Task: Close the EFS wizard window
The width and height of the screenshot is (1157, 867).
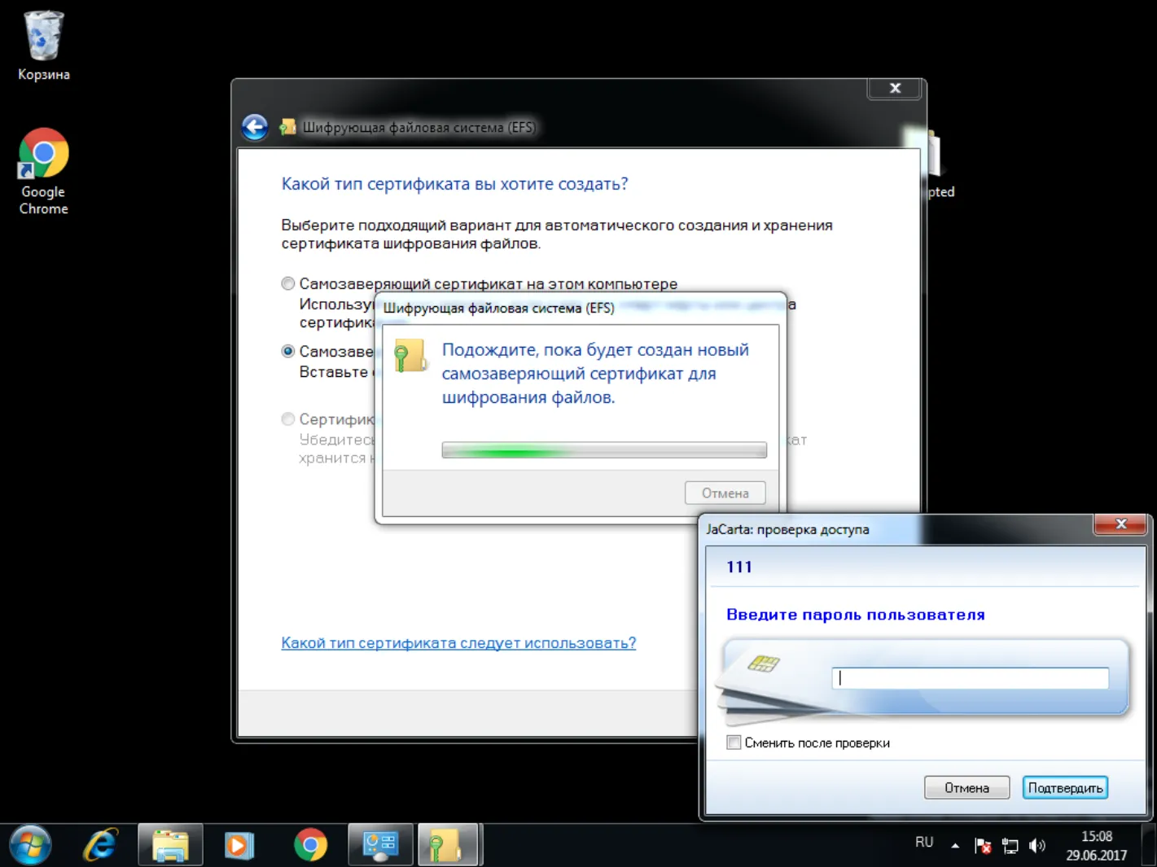Action: 895,88
